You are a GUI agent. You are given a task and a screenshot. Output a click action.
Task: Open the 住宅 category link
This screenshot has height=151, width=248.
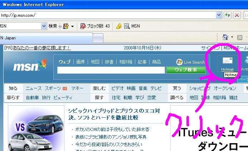pos(116,98)
